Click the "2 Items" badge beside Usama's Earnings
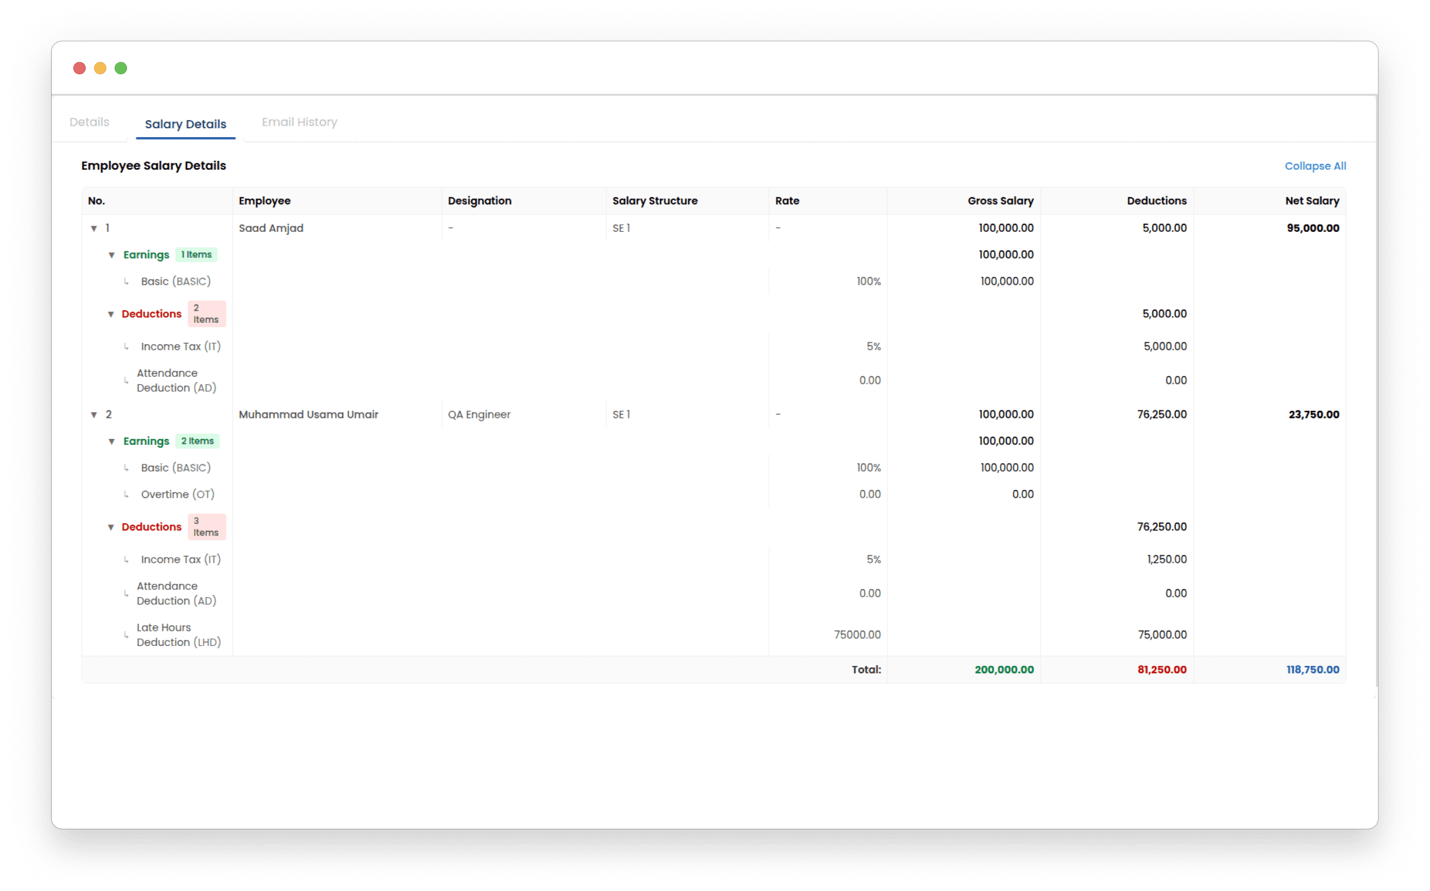This screenshot has height=891, width=1430. click(197, 441)
